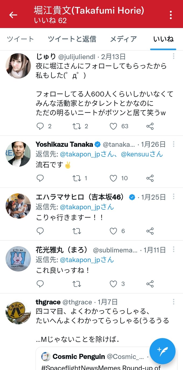The width and height of the screenshot is (183, 370).
Task: Tap the share icon on 花光雅丸's tweet
Action: click(x=150, y=284)
